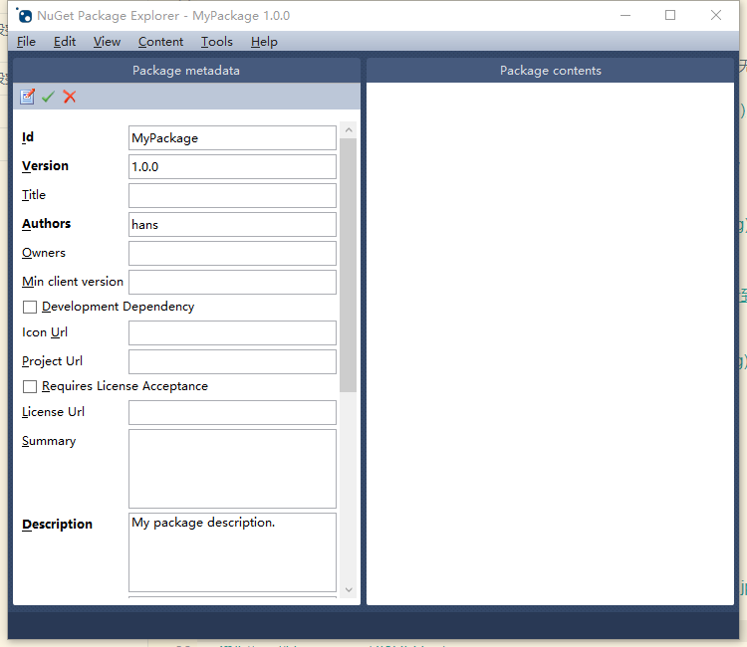
Task: Click the edit metadata source icon
Action: [x=27, y=97]
